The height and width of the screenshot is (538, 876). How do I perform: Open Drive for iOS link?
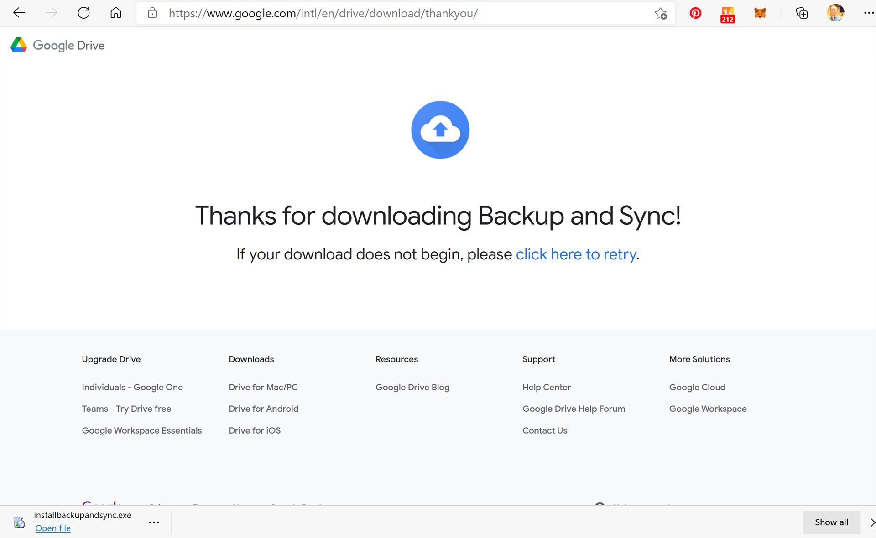255,430
